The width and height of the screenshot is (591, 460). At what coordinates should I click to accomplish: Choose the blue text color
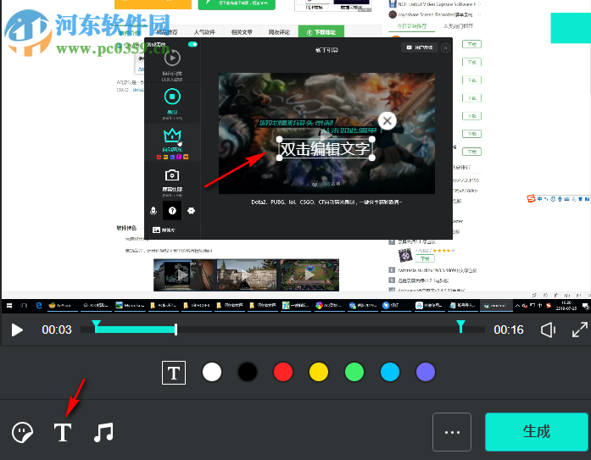(x=390, y=372)
